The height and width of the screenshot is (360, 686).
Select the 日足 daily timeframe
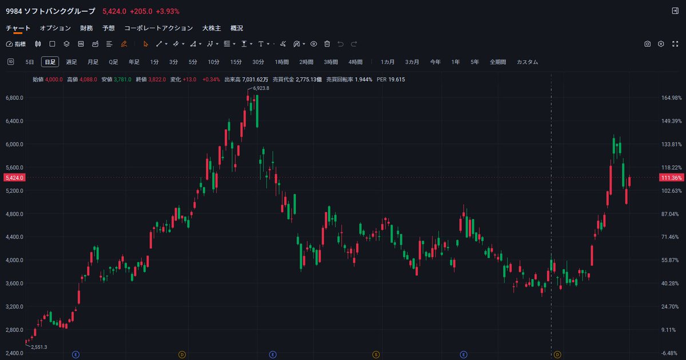coord(50,62)
